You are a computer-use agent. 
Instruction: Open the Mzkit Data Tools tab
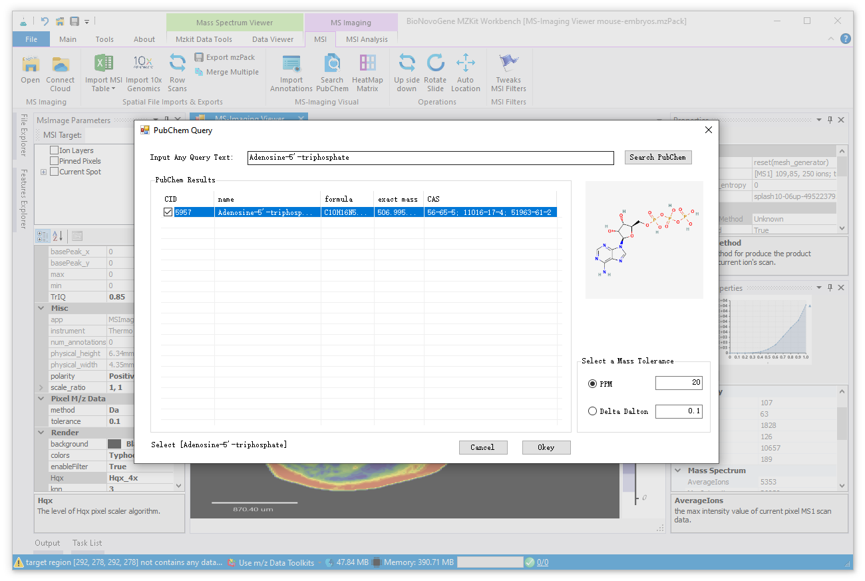click(204, 39)
